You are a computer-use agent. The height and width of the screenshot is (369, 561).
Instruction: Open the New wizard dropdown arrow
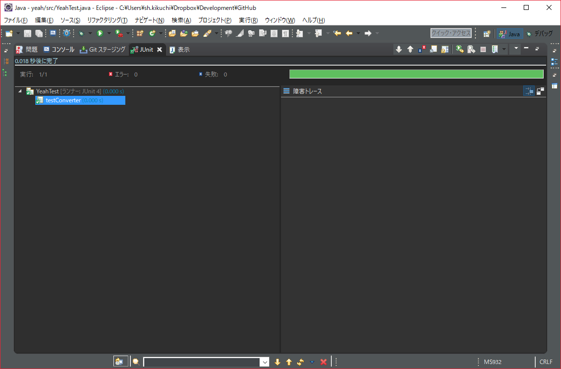coord(18,33)
